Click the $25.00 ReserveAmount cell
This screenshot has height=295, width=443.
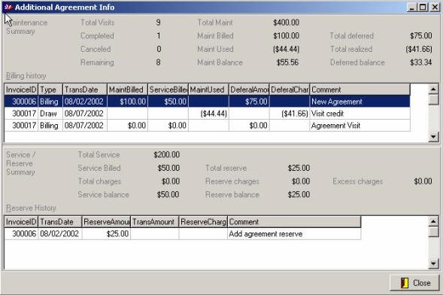tap(106, 234)
